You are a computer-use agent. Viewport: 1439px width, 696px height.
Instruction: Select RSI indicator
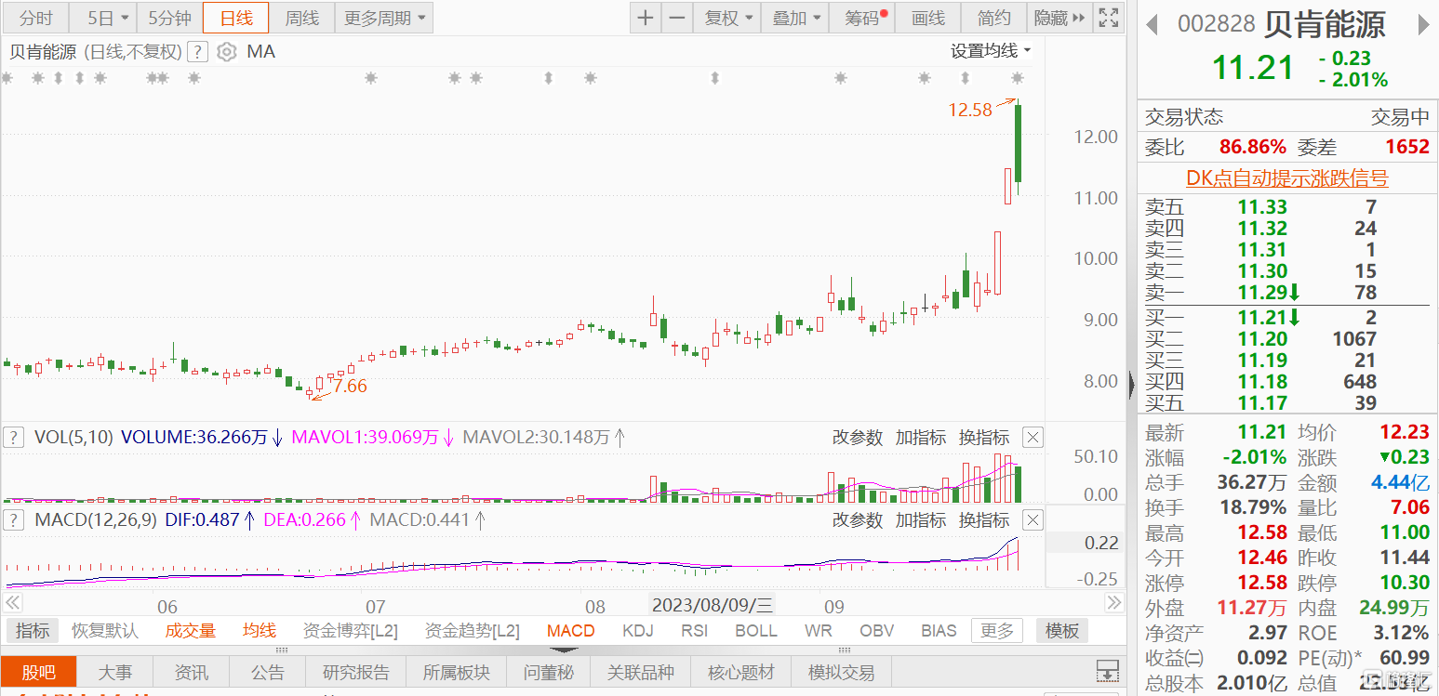coord(694,631)
